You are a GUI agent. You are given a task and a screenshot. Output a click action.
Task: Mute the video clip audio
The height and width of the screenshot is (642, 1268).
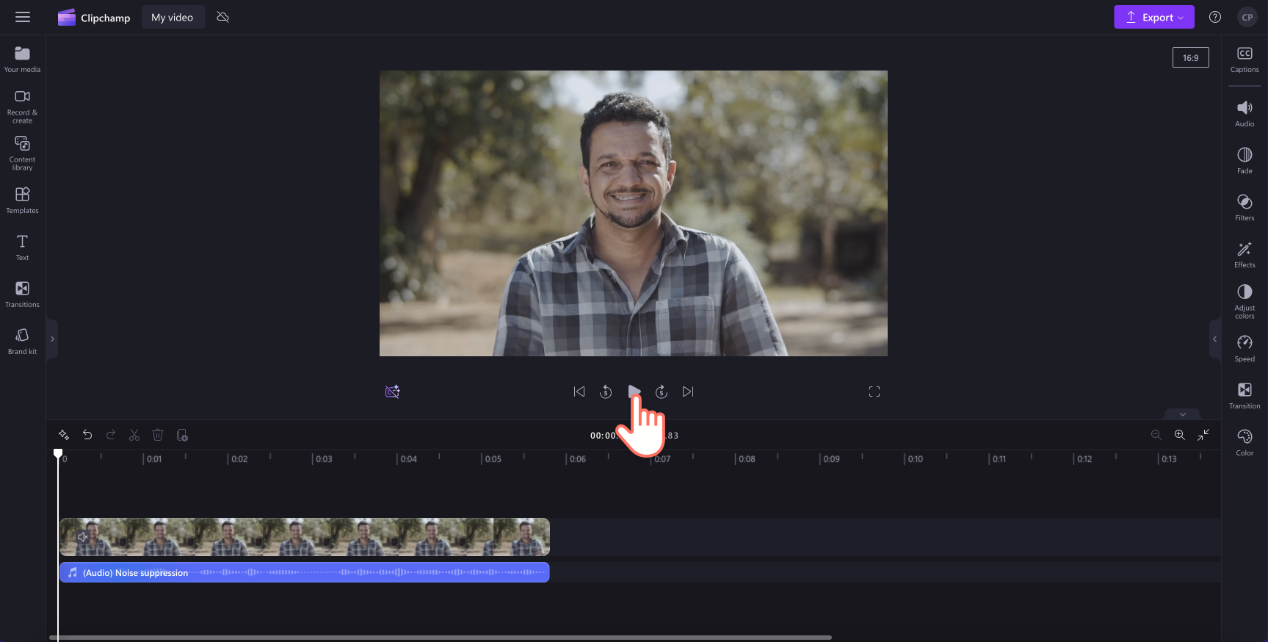point(83,537)
